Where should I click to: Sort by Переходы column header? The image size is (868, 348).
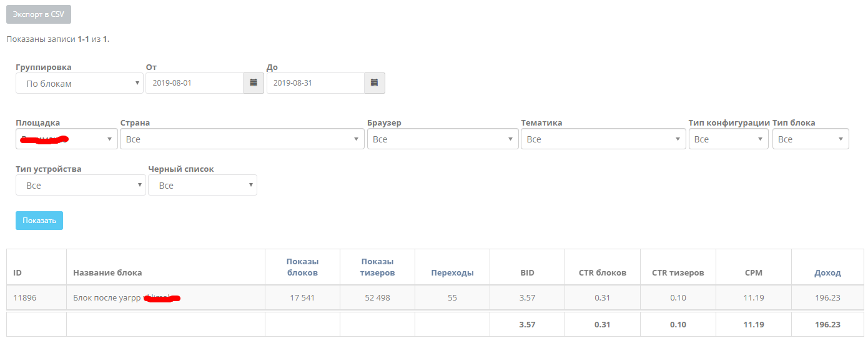pos(452,272)
